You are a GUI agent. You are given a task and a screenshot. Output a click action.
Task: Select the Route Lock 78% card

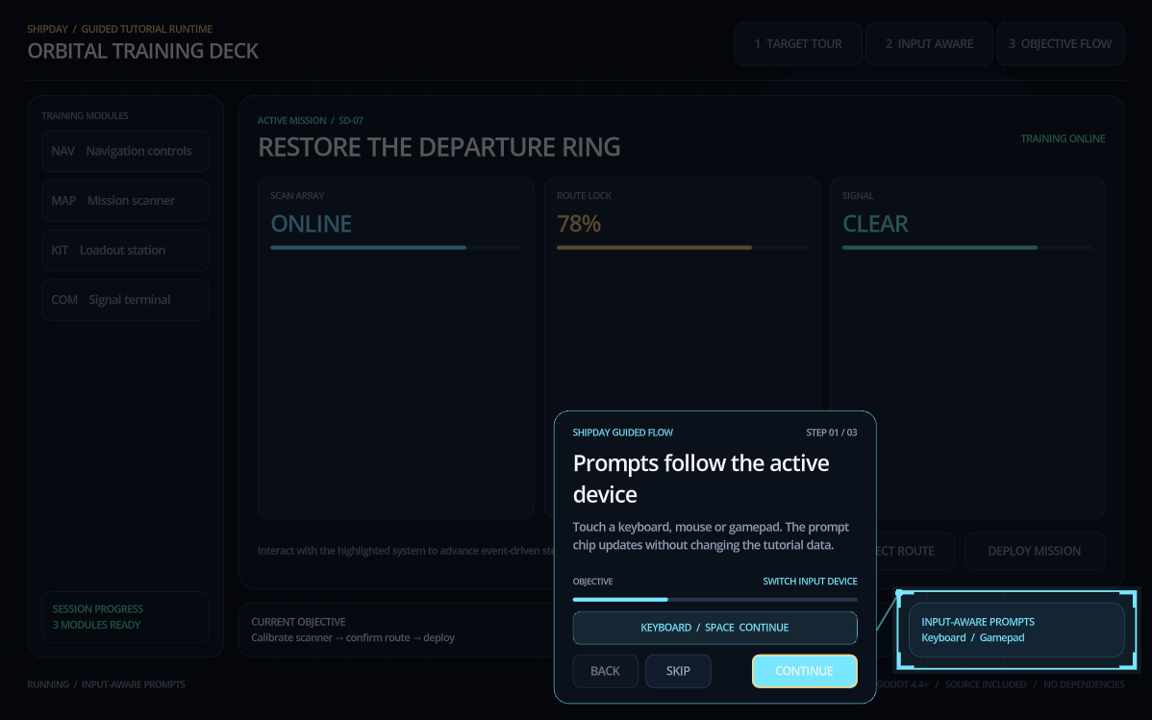coord(682,294)
